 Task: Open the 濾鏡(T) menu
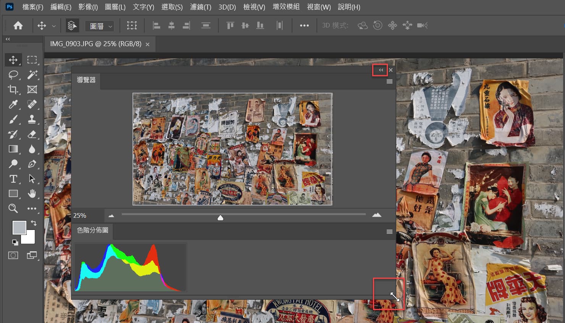[x=200, y=7]
